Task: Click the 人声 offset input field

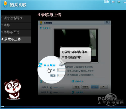Action: click(61, 70)
